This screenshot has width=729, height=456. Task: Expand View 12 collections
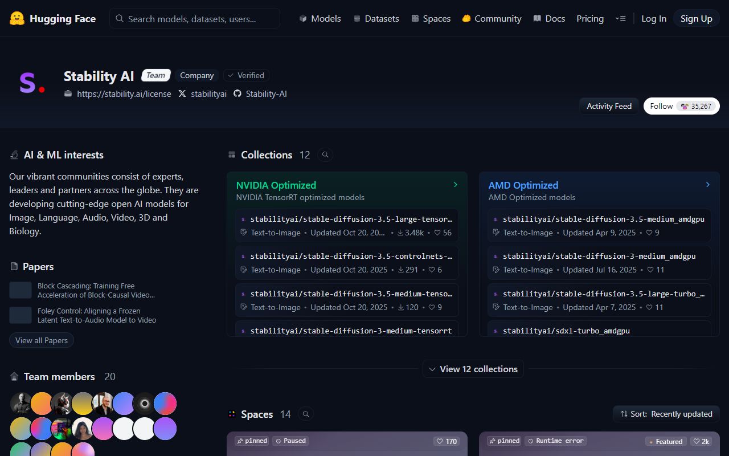click(x=473, y=369)
